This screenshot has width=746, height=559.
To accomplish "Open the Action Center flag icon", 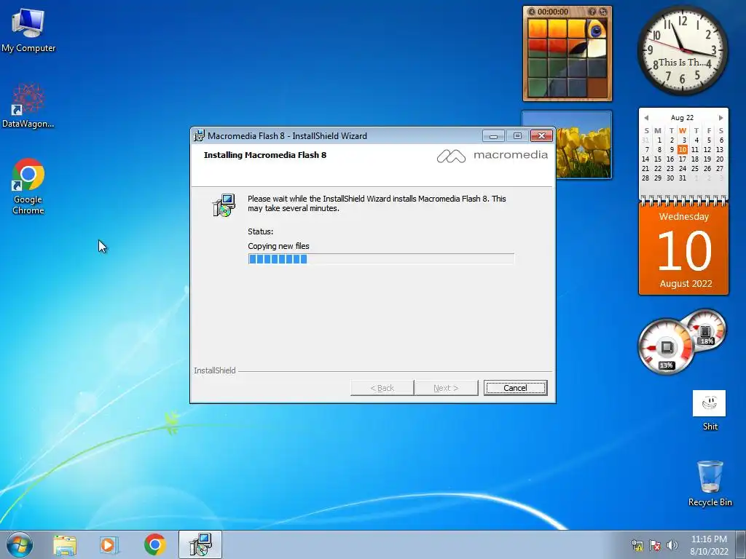I will click(655, 545).
